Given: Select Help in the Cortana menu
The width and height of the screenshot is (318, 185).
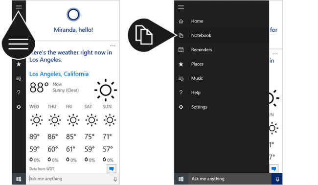Looking at the screenshot, I should [196, 92].
